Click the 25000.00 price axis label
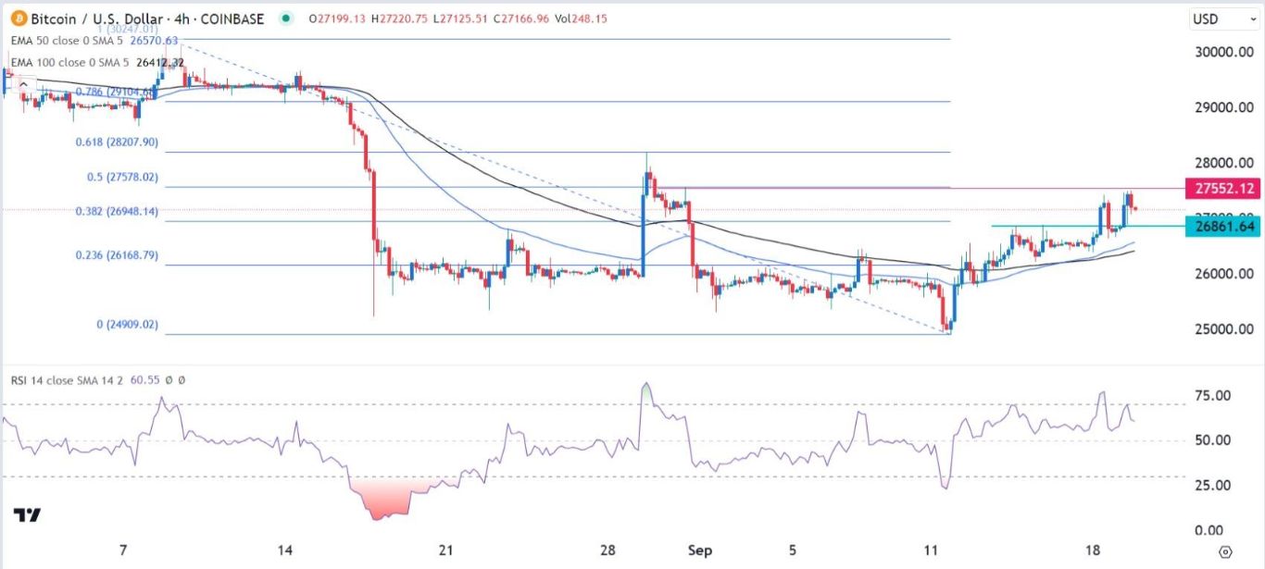The height and width of the screenshot is (569, 1265). click(1224, 330)
